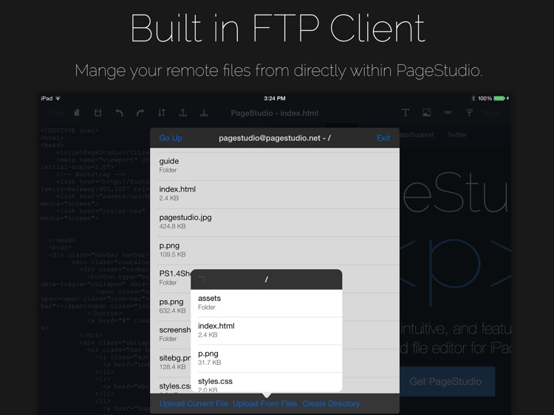Click the Get PageStudio button
Screen dimensions: 554x415
coord(447,382)
